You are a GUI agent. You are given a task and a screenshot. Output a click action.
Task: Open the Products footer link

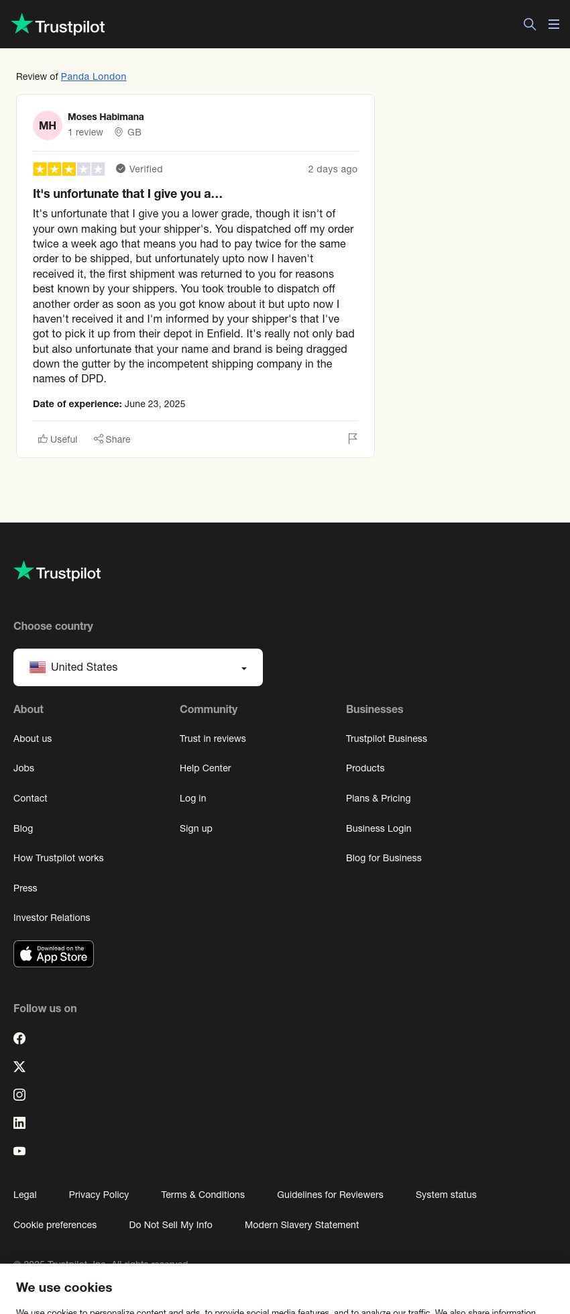[365, 768]
